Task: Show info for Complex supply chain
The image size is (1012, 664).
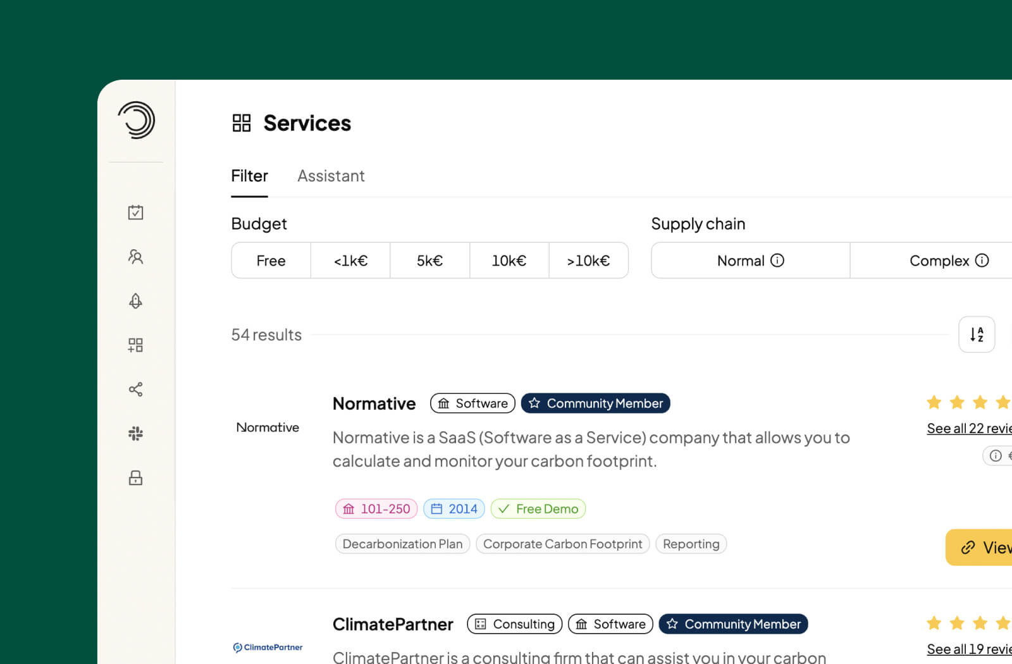Action: (982, 261)
